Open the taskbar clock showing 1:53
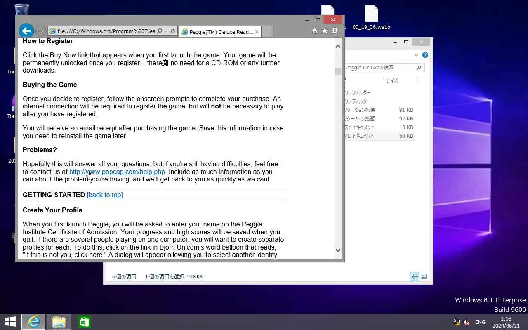The image size is (528, 330). (x=506, y=322)
